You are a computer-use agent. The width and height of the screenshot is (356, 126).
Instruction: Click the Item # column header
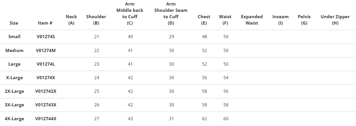point(45,23)
